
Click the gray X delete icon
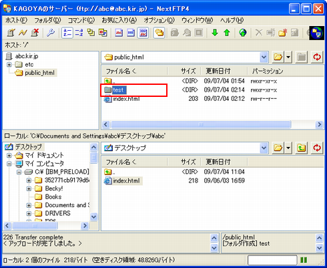[x=258, y=33]
